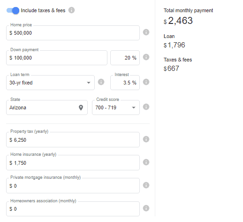
Task: Click the Interest rate info icon
Action: click(146, 82)
